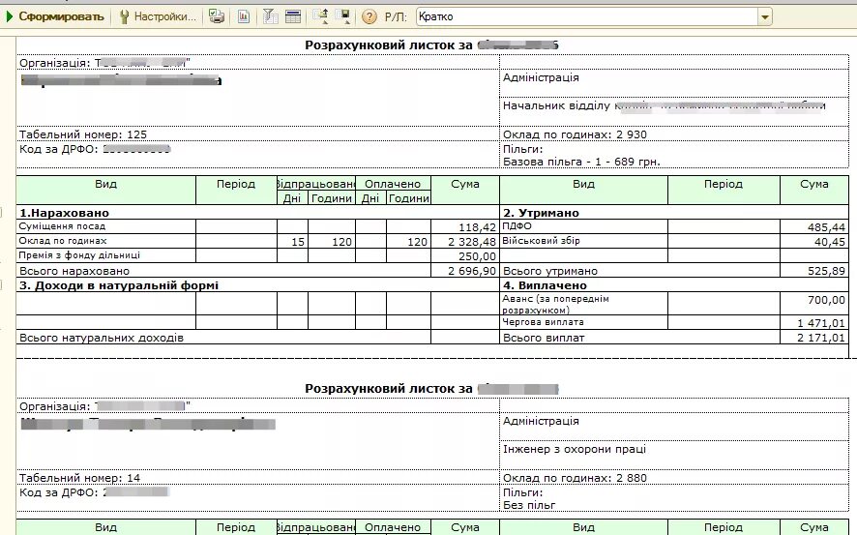Click the wrench icon beside Настройки
The width and height of the screenshot is (857, 535).
124,17
